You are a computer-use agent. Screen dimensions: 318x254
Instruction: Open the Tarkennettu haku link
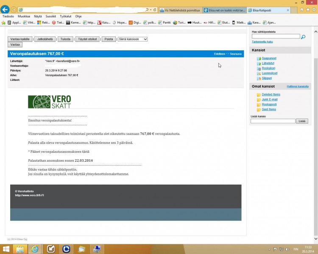point(262,42)
